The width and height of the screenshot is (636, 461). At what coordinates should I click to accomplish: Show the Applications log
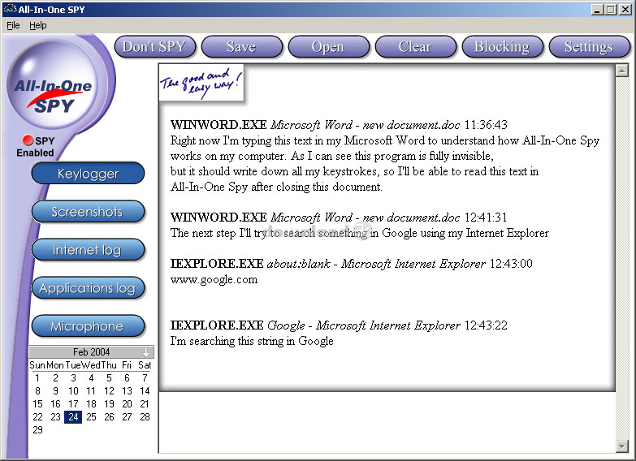[x=88, y=288]
